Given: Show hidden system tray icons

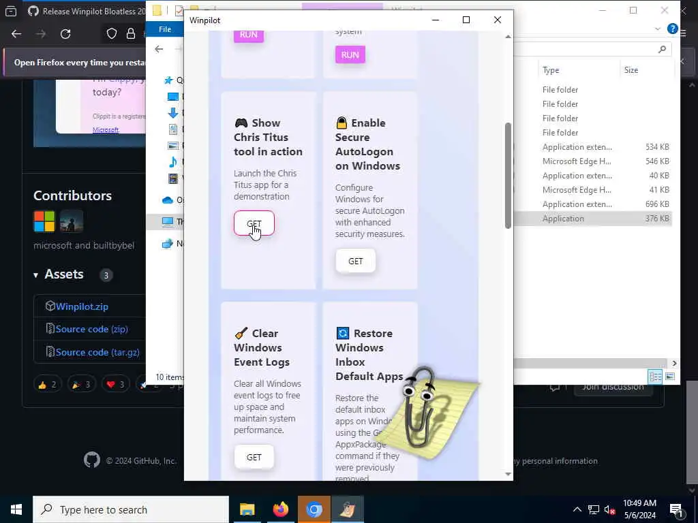Looking at the screenshot, I should click(x=577, y=509).
